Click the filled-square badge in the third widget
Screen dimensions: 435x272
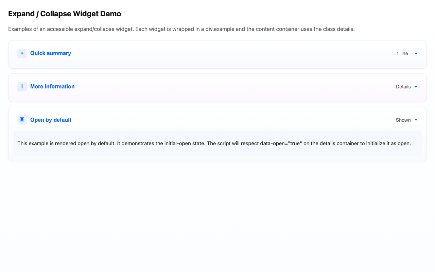(x=22, y=120)
